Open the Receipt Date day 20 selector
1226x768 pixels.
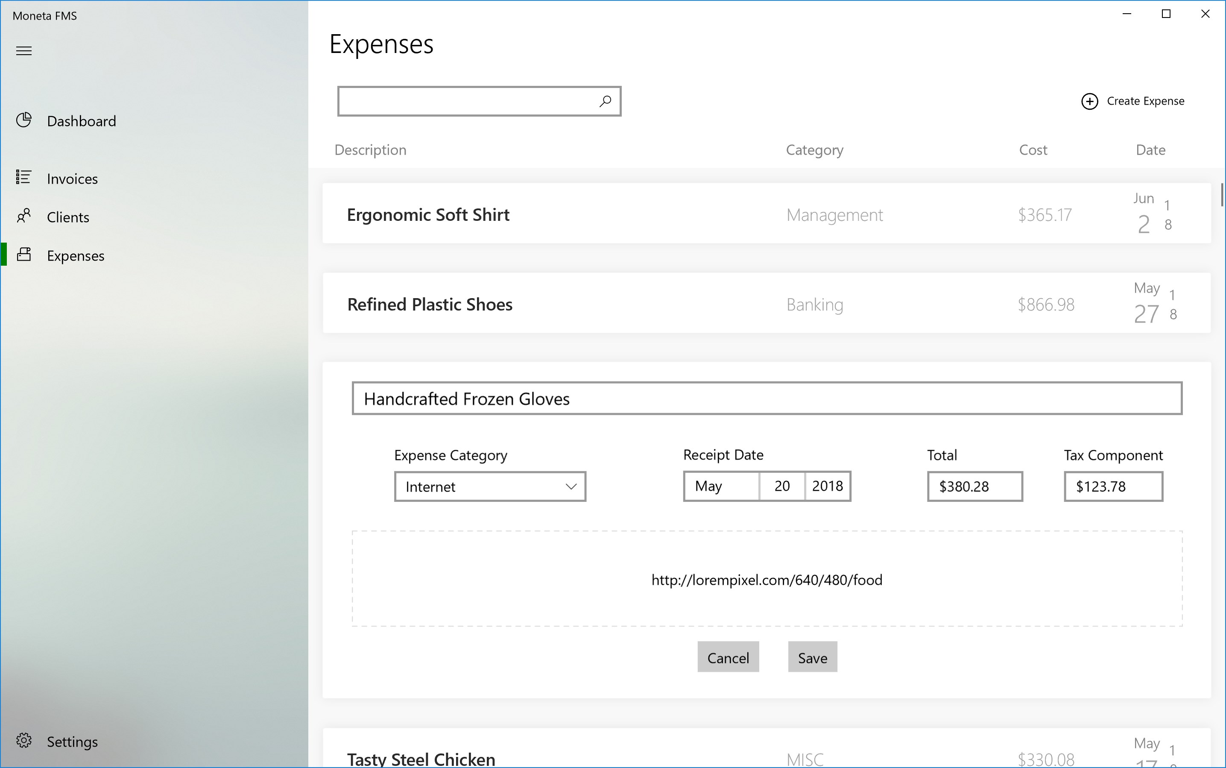pos(782,486)
